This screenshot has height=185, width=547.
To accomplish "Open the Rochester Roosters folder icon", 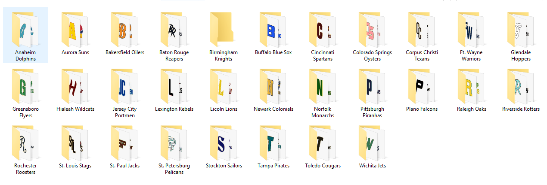I will pyautogui.click(x=25, y=143).
